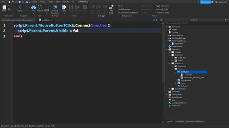This screenshot has width=229, height=128.
Task: Click Expand All Folds action
Action: [161, 9]
